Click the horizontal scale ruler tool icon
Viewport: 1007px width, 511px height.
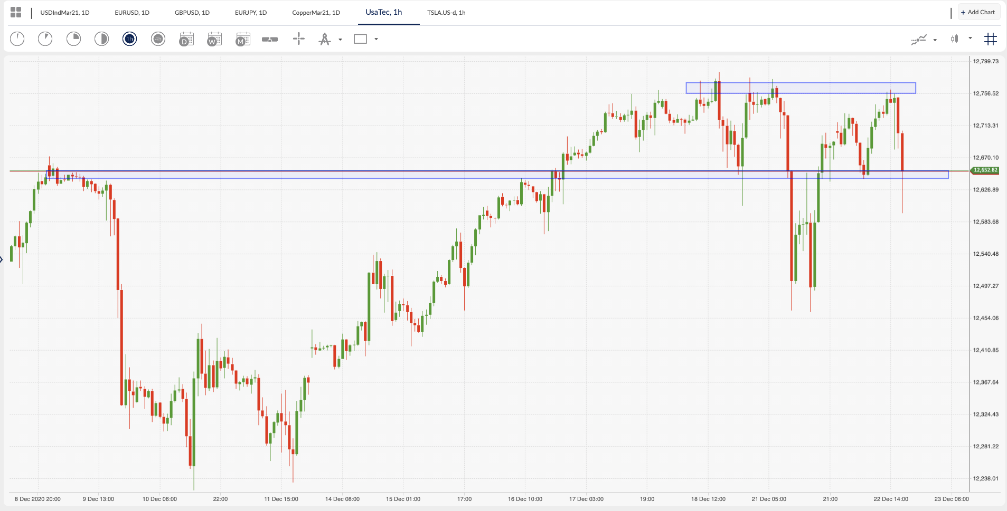270,39
